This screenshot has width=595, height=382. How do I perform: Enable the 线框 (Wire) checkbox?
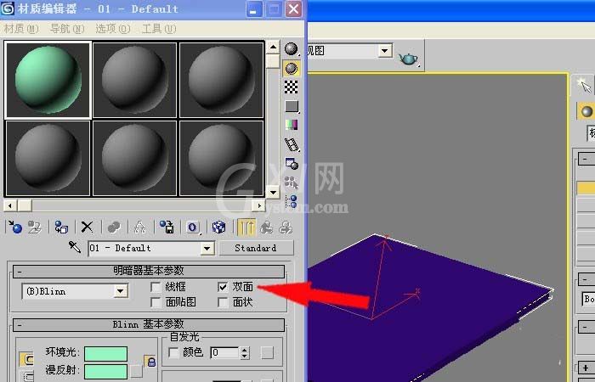coord(156,287)
